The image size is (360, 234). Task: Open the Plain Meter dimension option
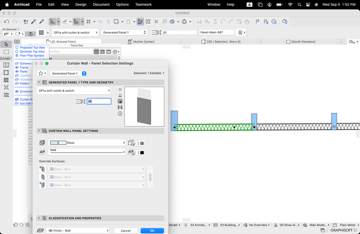coord(345,225)
